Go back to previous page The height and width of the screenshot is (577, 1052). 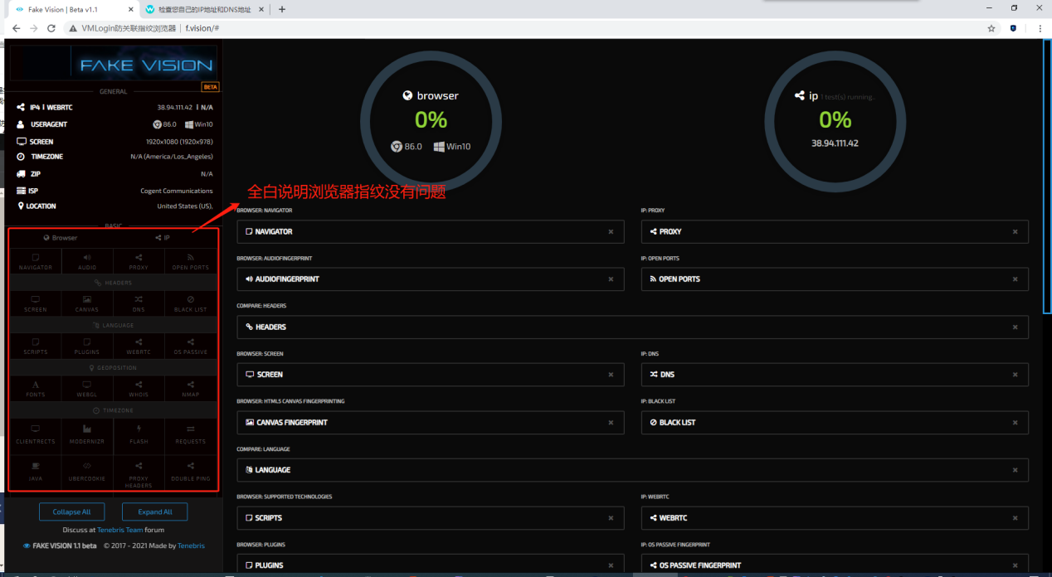(x=16, y=28)
